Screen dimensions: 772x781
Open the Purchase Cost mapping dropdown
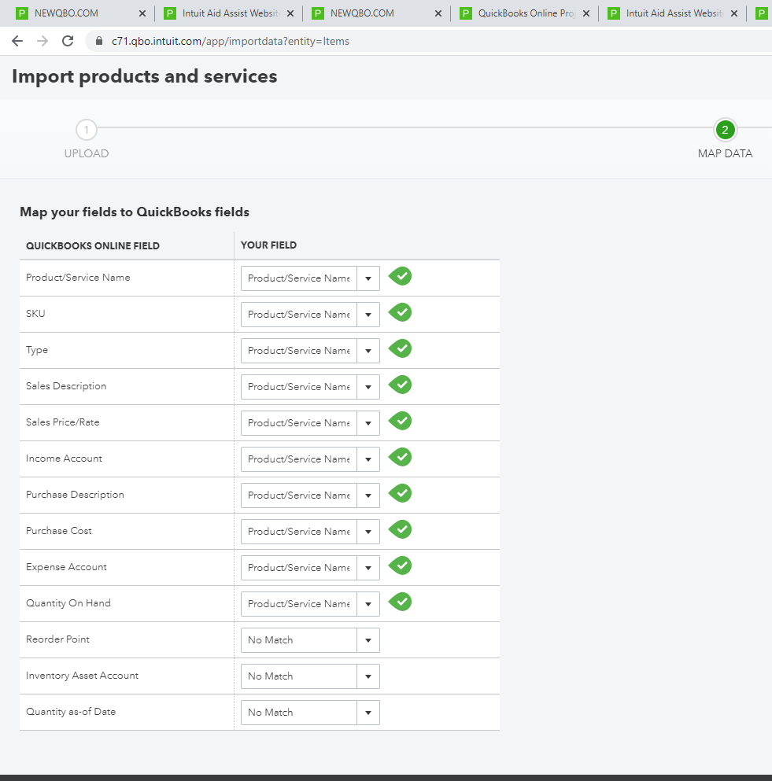point(310,532)
